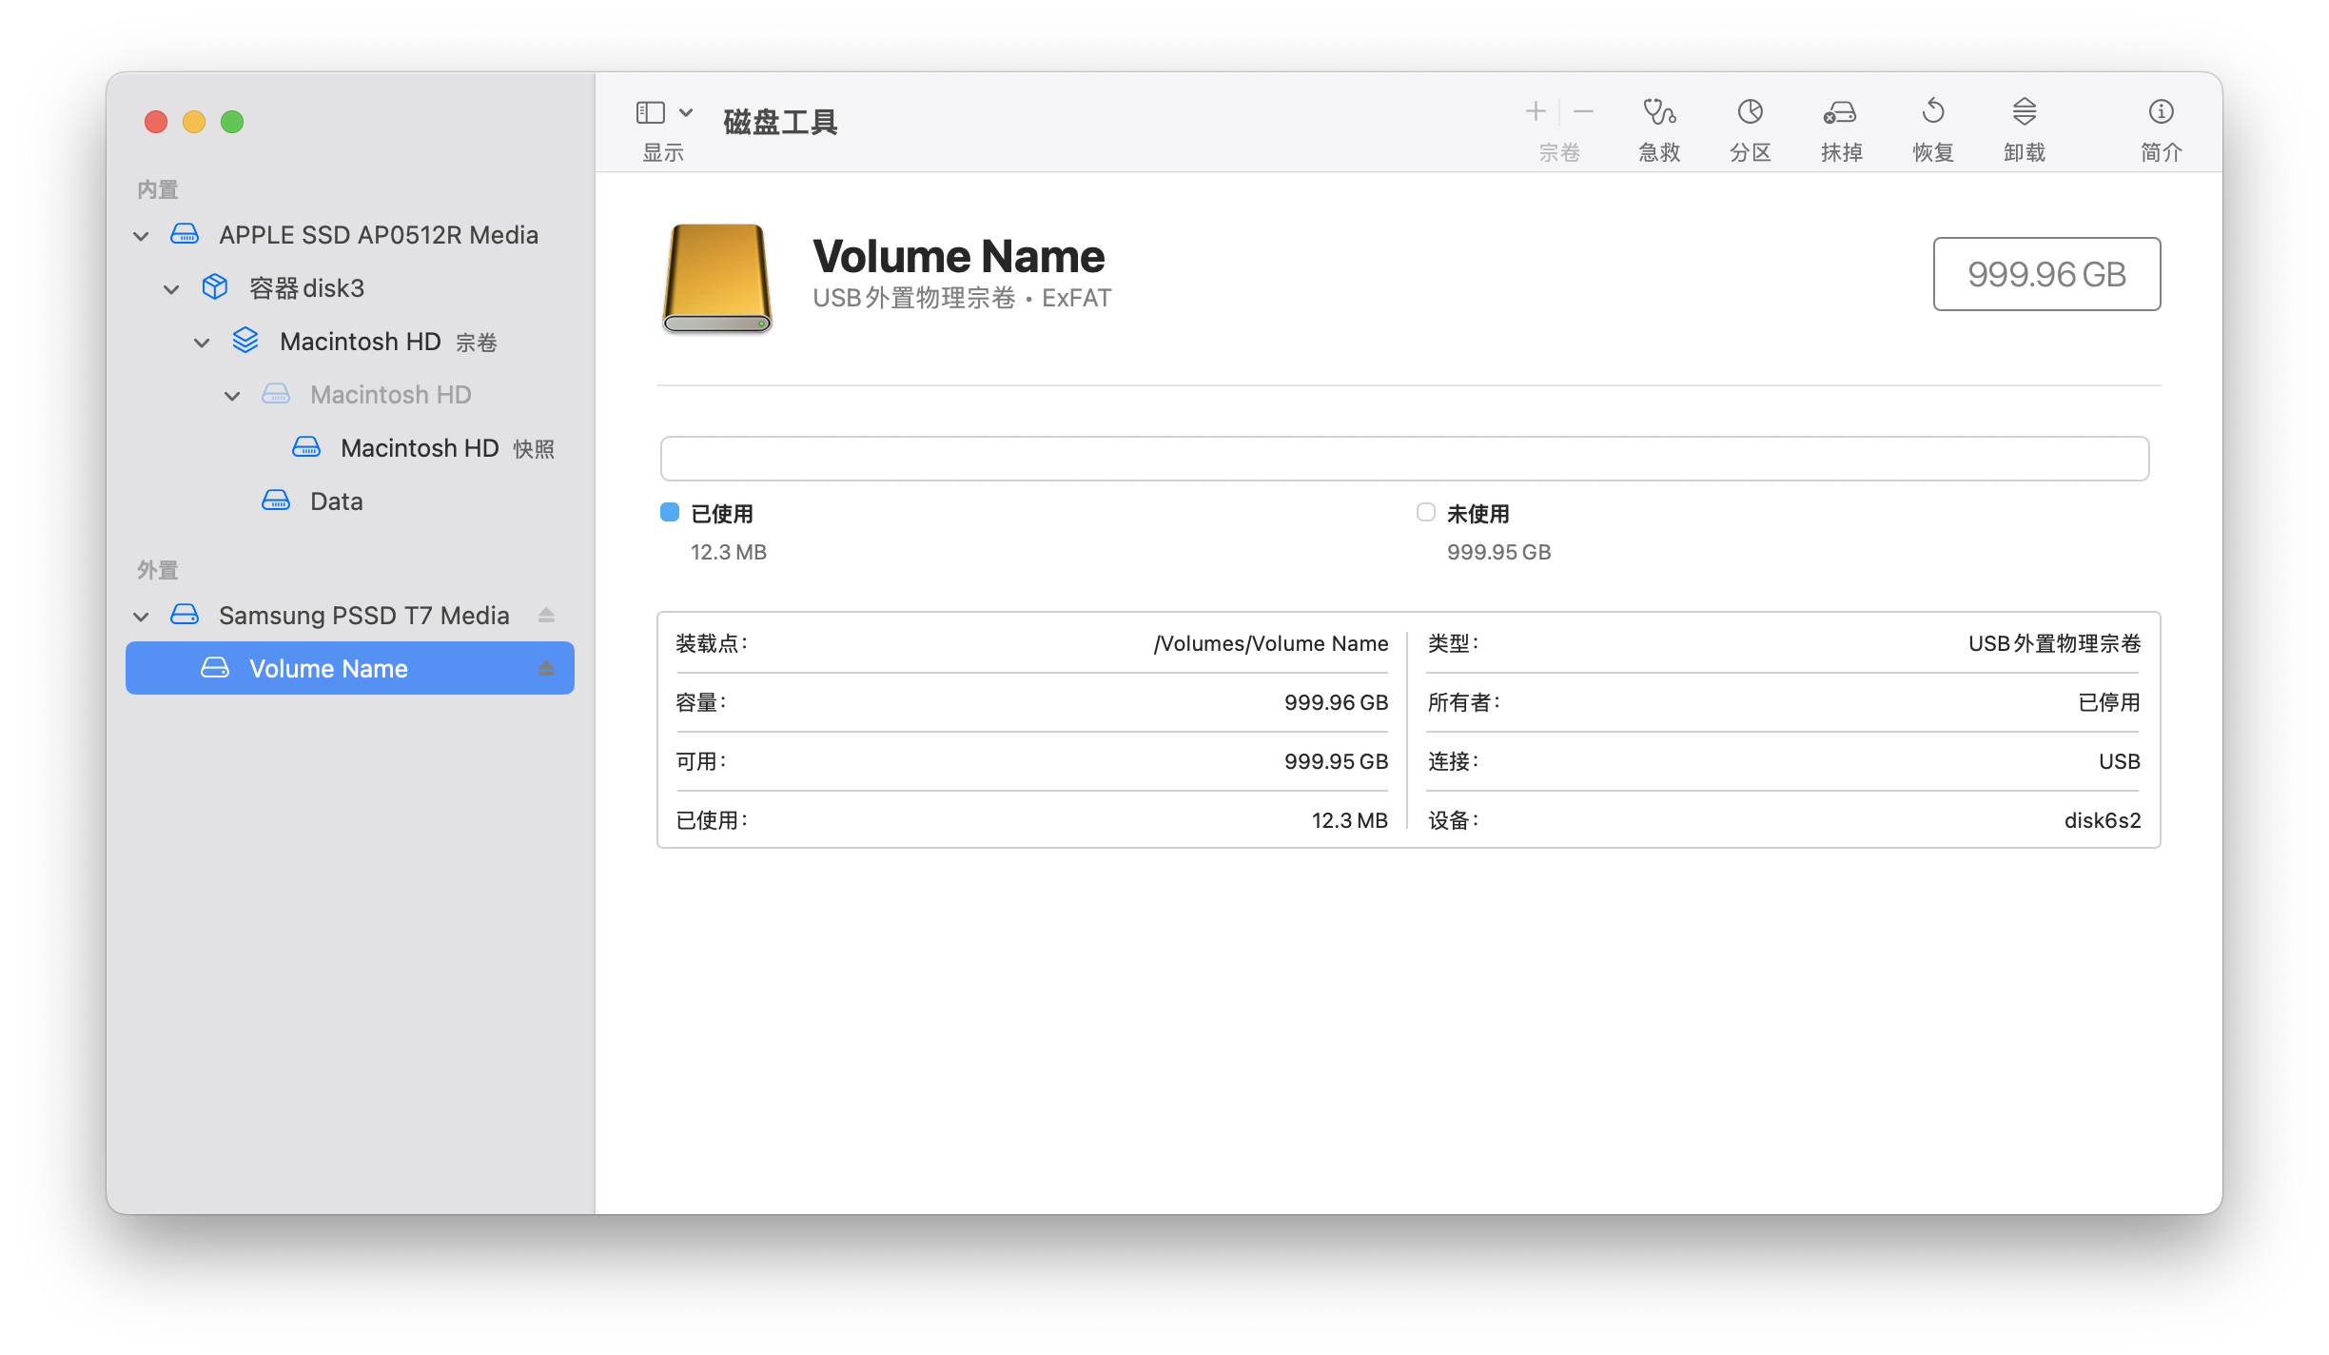Click the First Aid (急救) stethoscope icon
Viewport: 2329px width, 1355px height.
tap(1659, 112)
